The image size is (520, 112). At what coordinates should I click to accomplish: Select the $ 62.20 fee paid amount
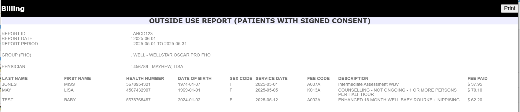(475, 100)
